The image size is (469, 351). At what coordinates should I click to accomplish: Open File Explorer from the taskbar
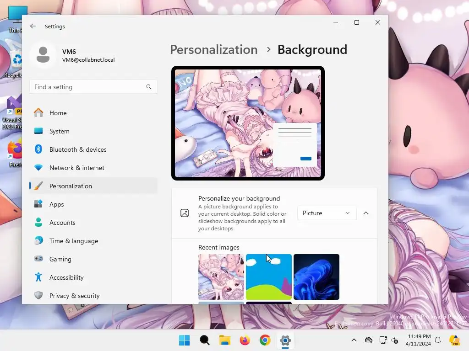click(224, 340)
